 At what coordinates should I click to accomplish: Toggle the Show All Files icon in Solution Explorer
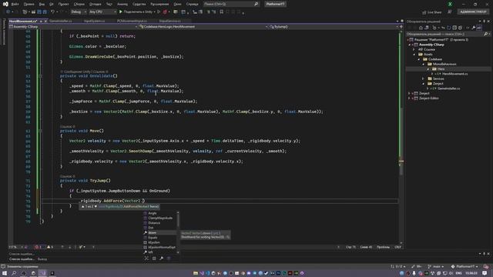tap(460, 28)
